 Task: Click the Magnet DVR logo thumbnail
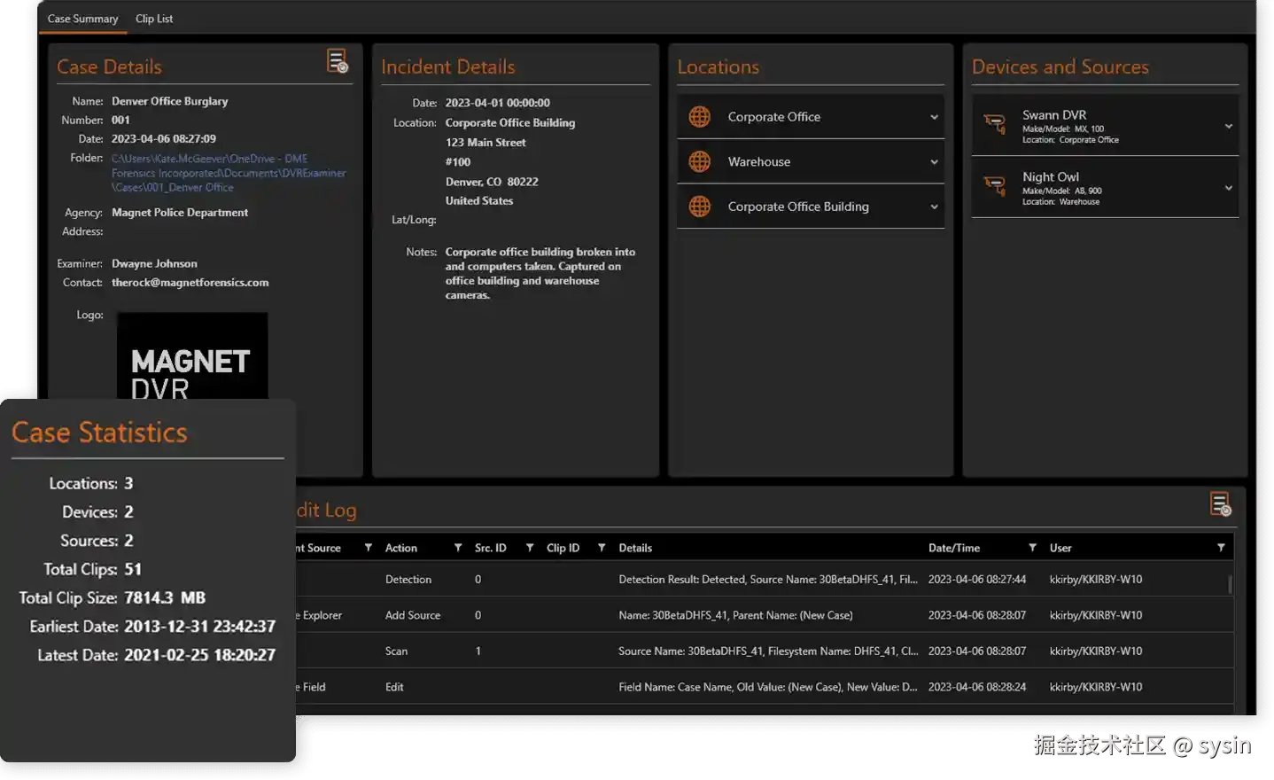click(x=192, y=356)
